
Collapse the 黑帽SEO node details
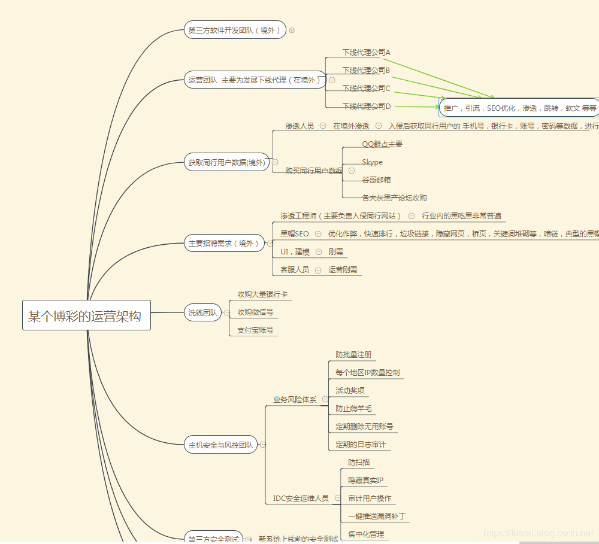(318, 234)
